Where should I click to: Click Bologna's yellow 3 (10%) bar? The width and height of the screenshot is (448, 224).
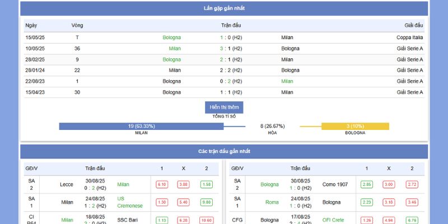tap(355, 126)
